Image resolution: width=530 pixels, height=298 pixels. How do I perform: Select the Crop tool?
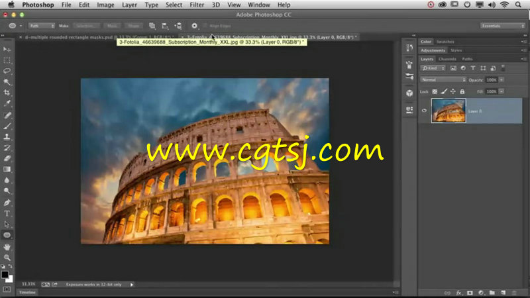click(7, 93)
